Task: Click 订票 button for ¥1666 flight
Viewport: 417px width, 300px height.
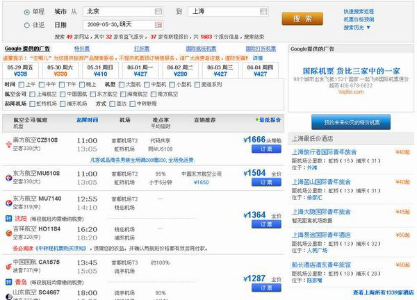Action: tap(266, 149)
